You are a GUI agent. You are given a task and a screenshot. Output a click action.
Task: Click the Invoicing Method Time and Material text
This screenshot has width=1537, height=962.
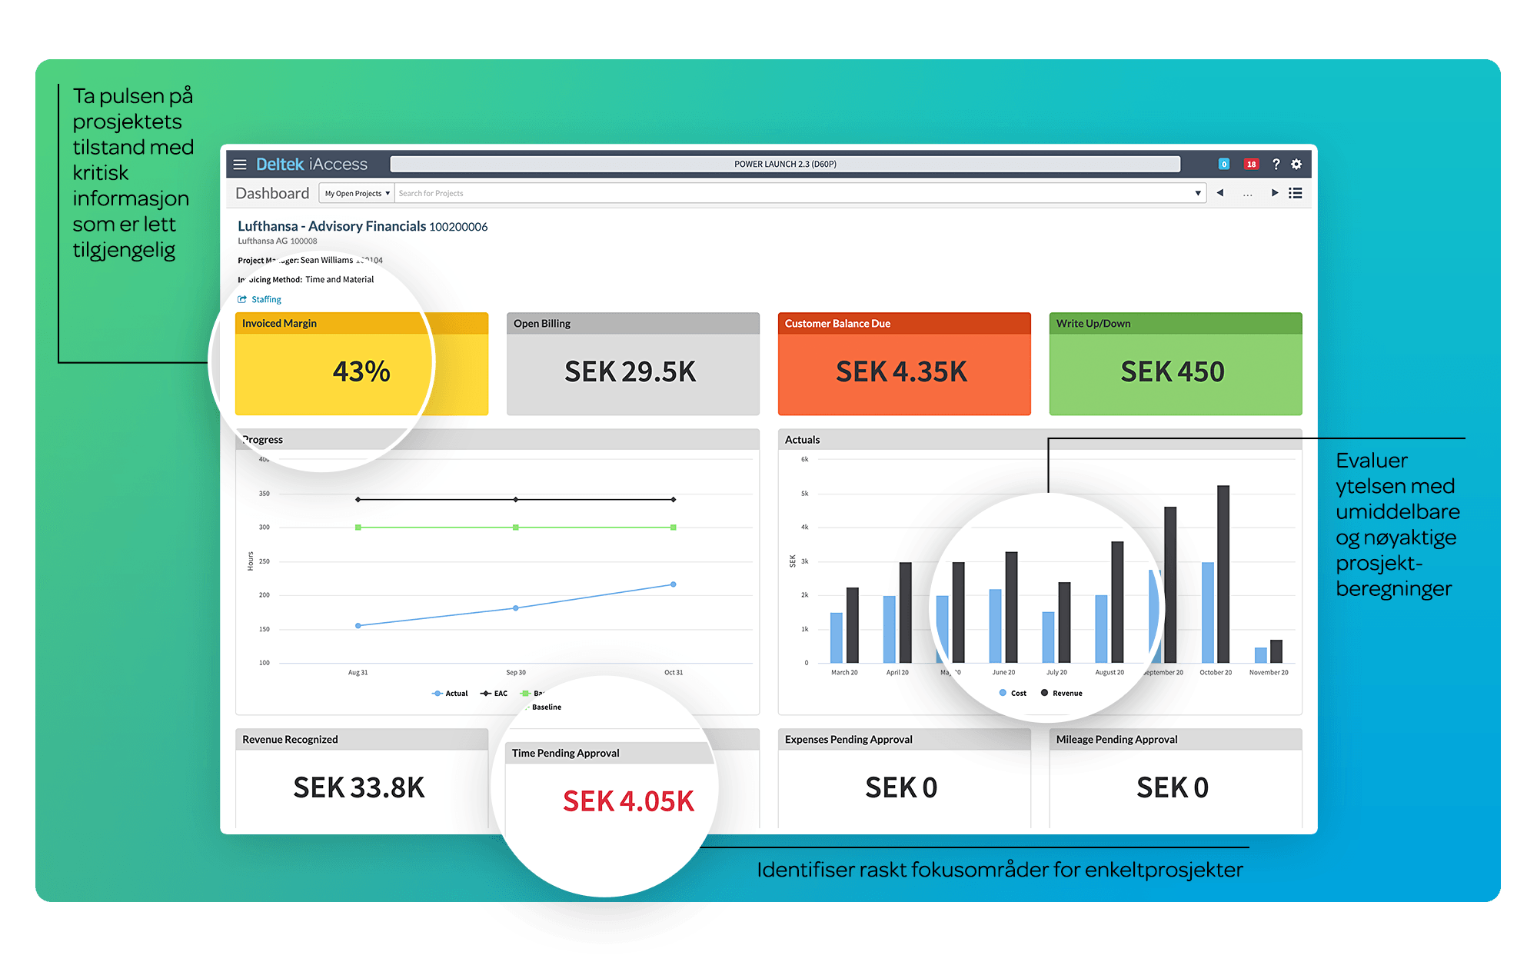pos(306,280)
